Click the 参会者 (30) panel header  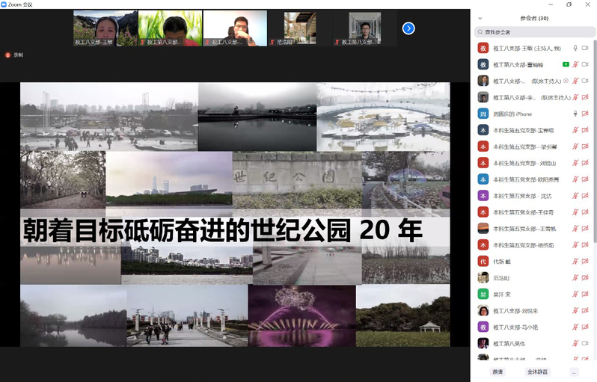click(x=533, y=18)
